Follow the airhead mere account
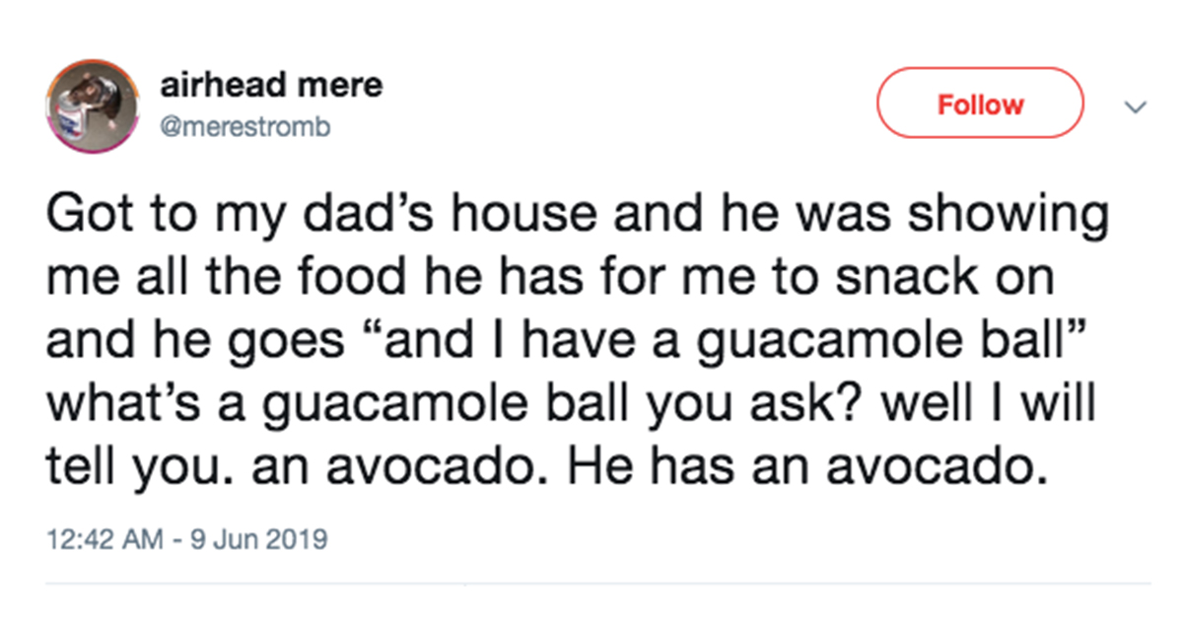The width and height of the screenshot is (1183, 619). (x=980, y=103)
